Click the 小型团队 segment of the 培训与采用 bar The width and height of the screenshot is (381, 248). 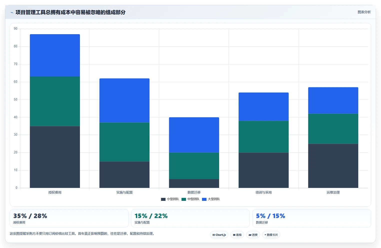264,170
